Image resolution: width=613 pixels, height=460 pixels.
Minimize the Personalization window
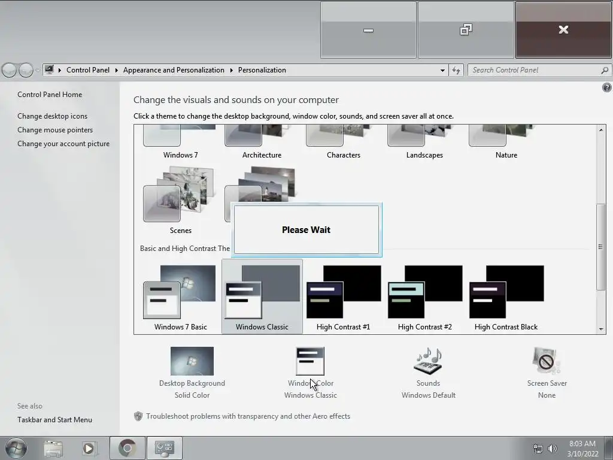[368, 30]
